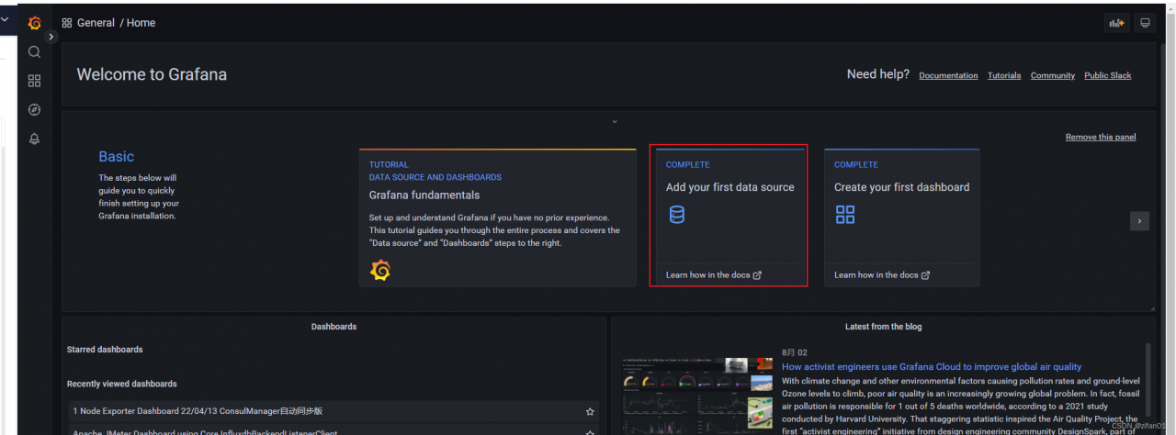
Task: Click the Latest from the blog title
Action: click(884, 327)
